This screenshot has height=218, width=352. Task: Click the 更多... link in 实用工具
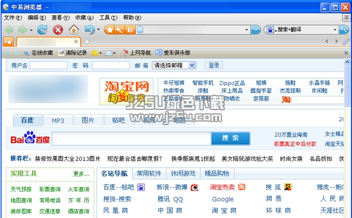pyautogui.click(x=81, y=174)
